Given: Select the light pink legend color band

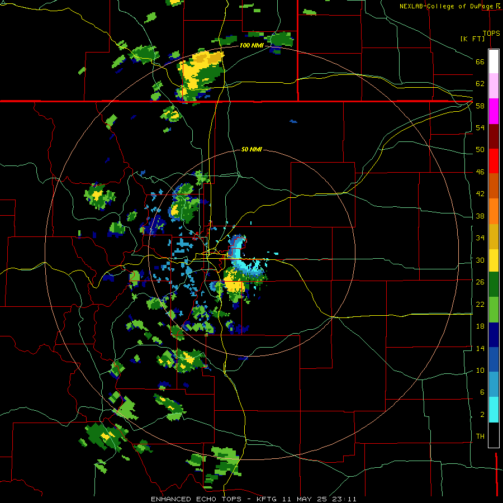Looking at the screenshot, I should (x=493, y=86).
